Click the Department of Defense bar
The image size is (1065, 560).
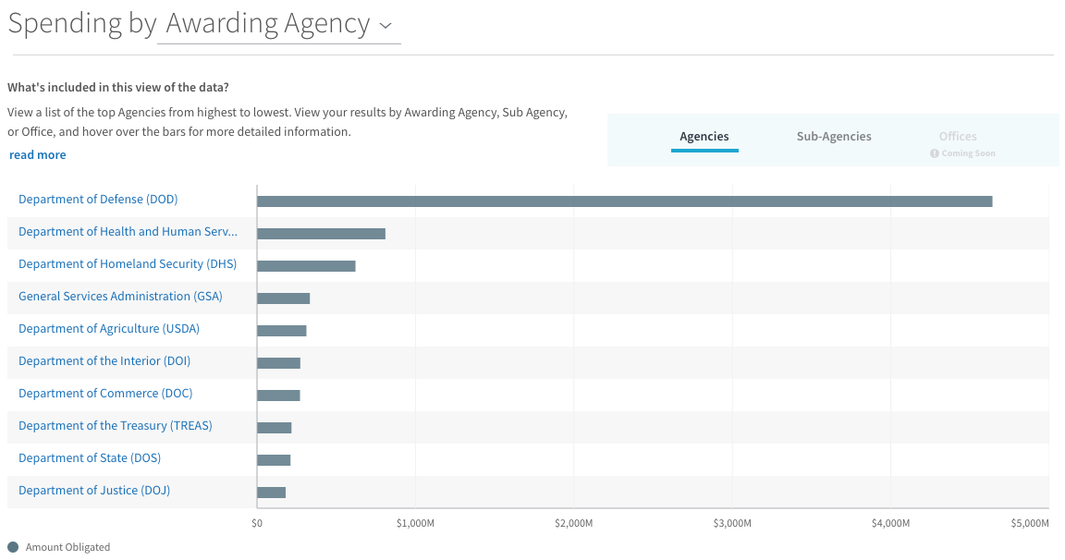[624, 201]
